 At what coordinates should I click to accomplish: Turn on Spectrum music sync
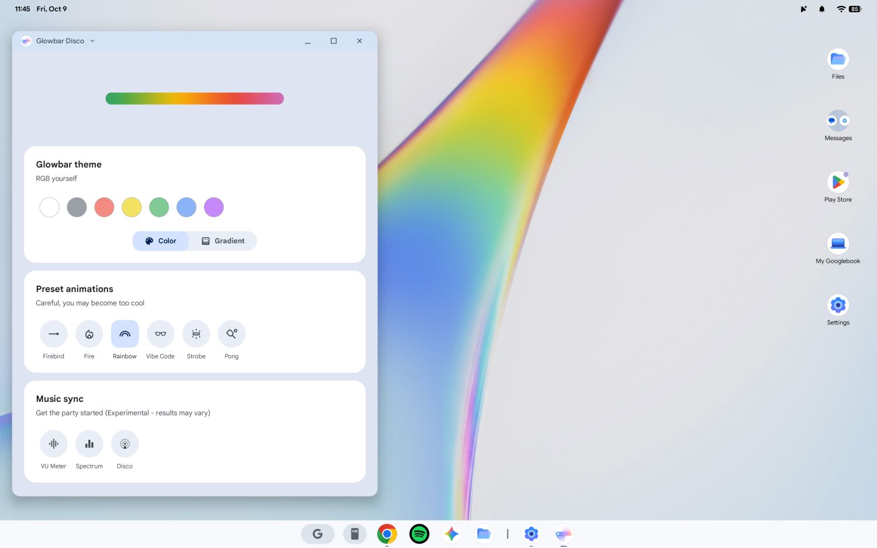[89, 444]
